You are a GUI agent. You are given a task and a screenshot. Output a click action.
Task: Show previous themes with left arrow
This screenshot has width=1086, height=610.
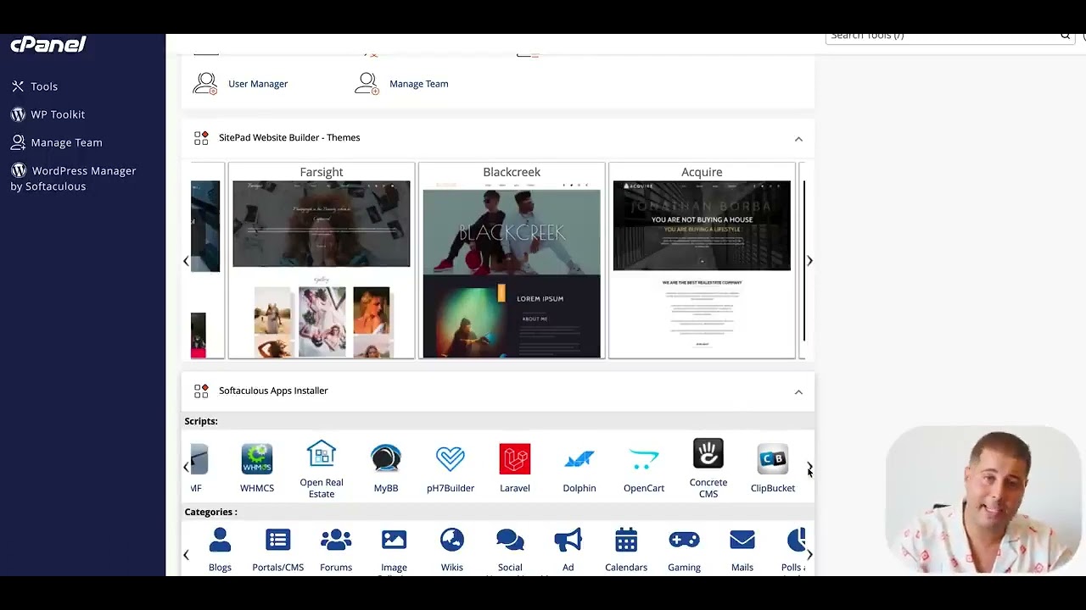pos(186,261)
